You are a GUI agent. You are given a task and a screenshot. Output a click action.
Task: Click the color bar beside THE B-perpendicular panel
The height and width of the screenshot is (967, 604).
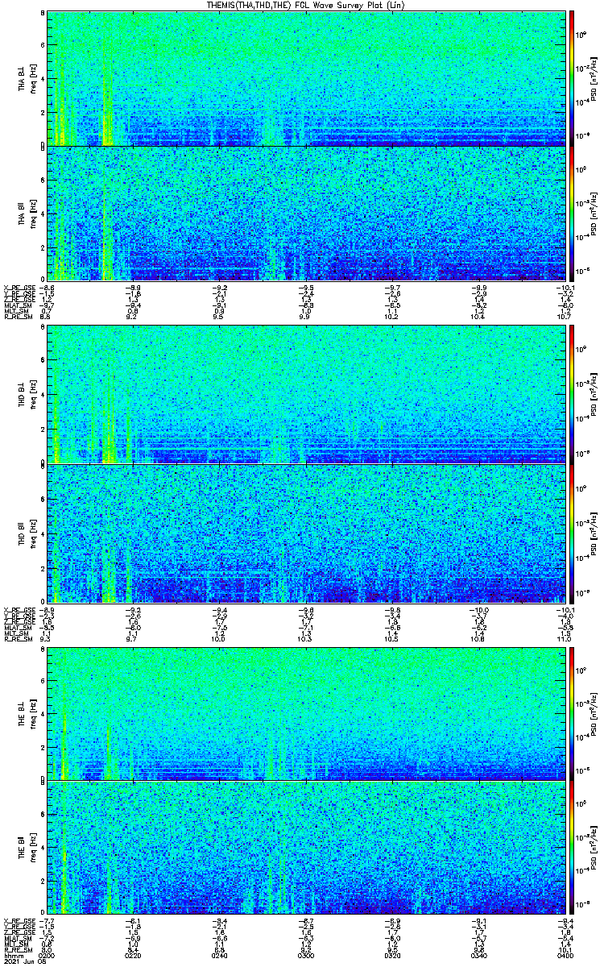coord(572,713)
